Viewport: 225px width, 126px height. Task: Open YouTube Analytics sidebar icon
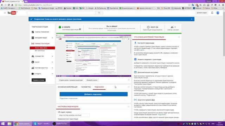pyautogui.click(x=33, y=68)
